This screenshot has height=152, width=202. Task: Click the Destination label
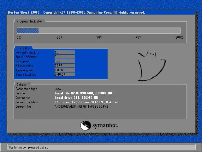(23, 98)
